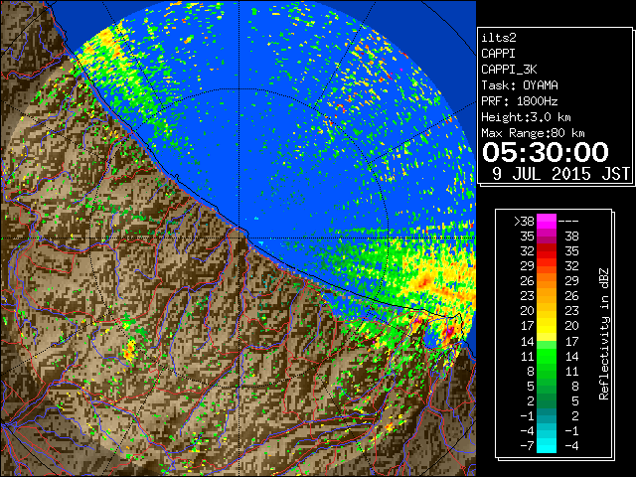636x477 pixels.
Task: Click the "PRF: 1800Hz" value
Action: click(x=520, y=101)
